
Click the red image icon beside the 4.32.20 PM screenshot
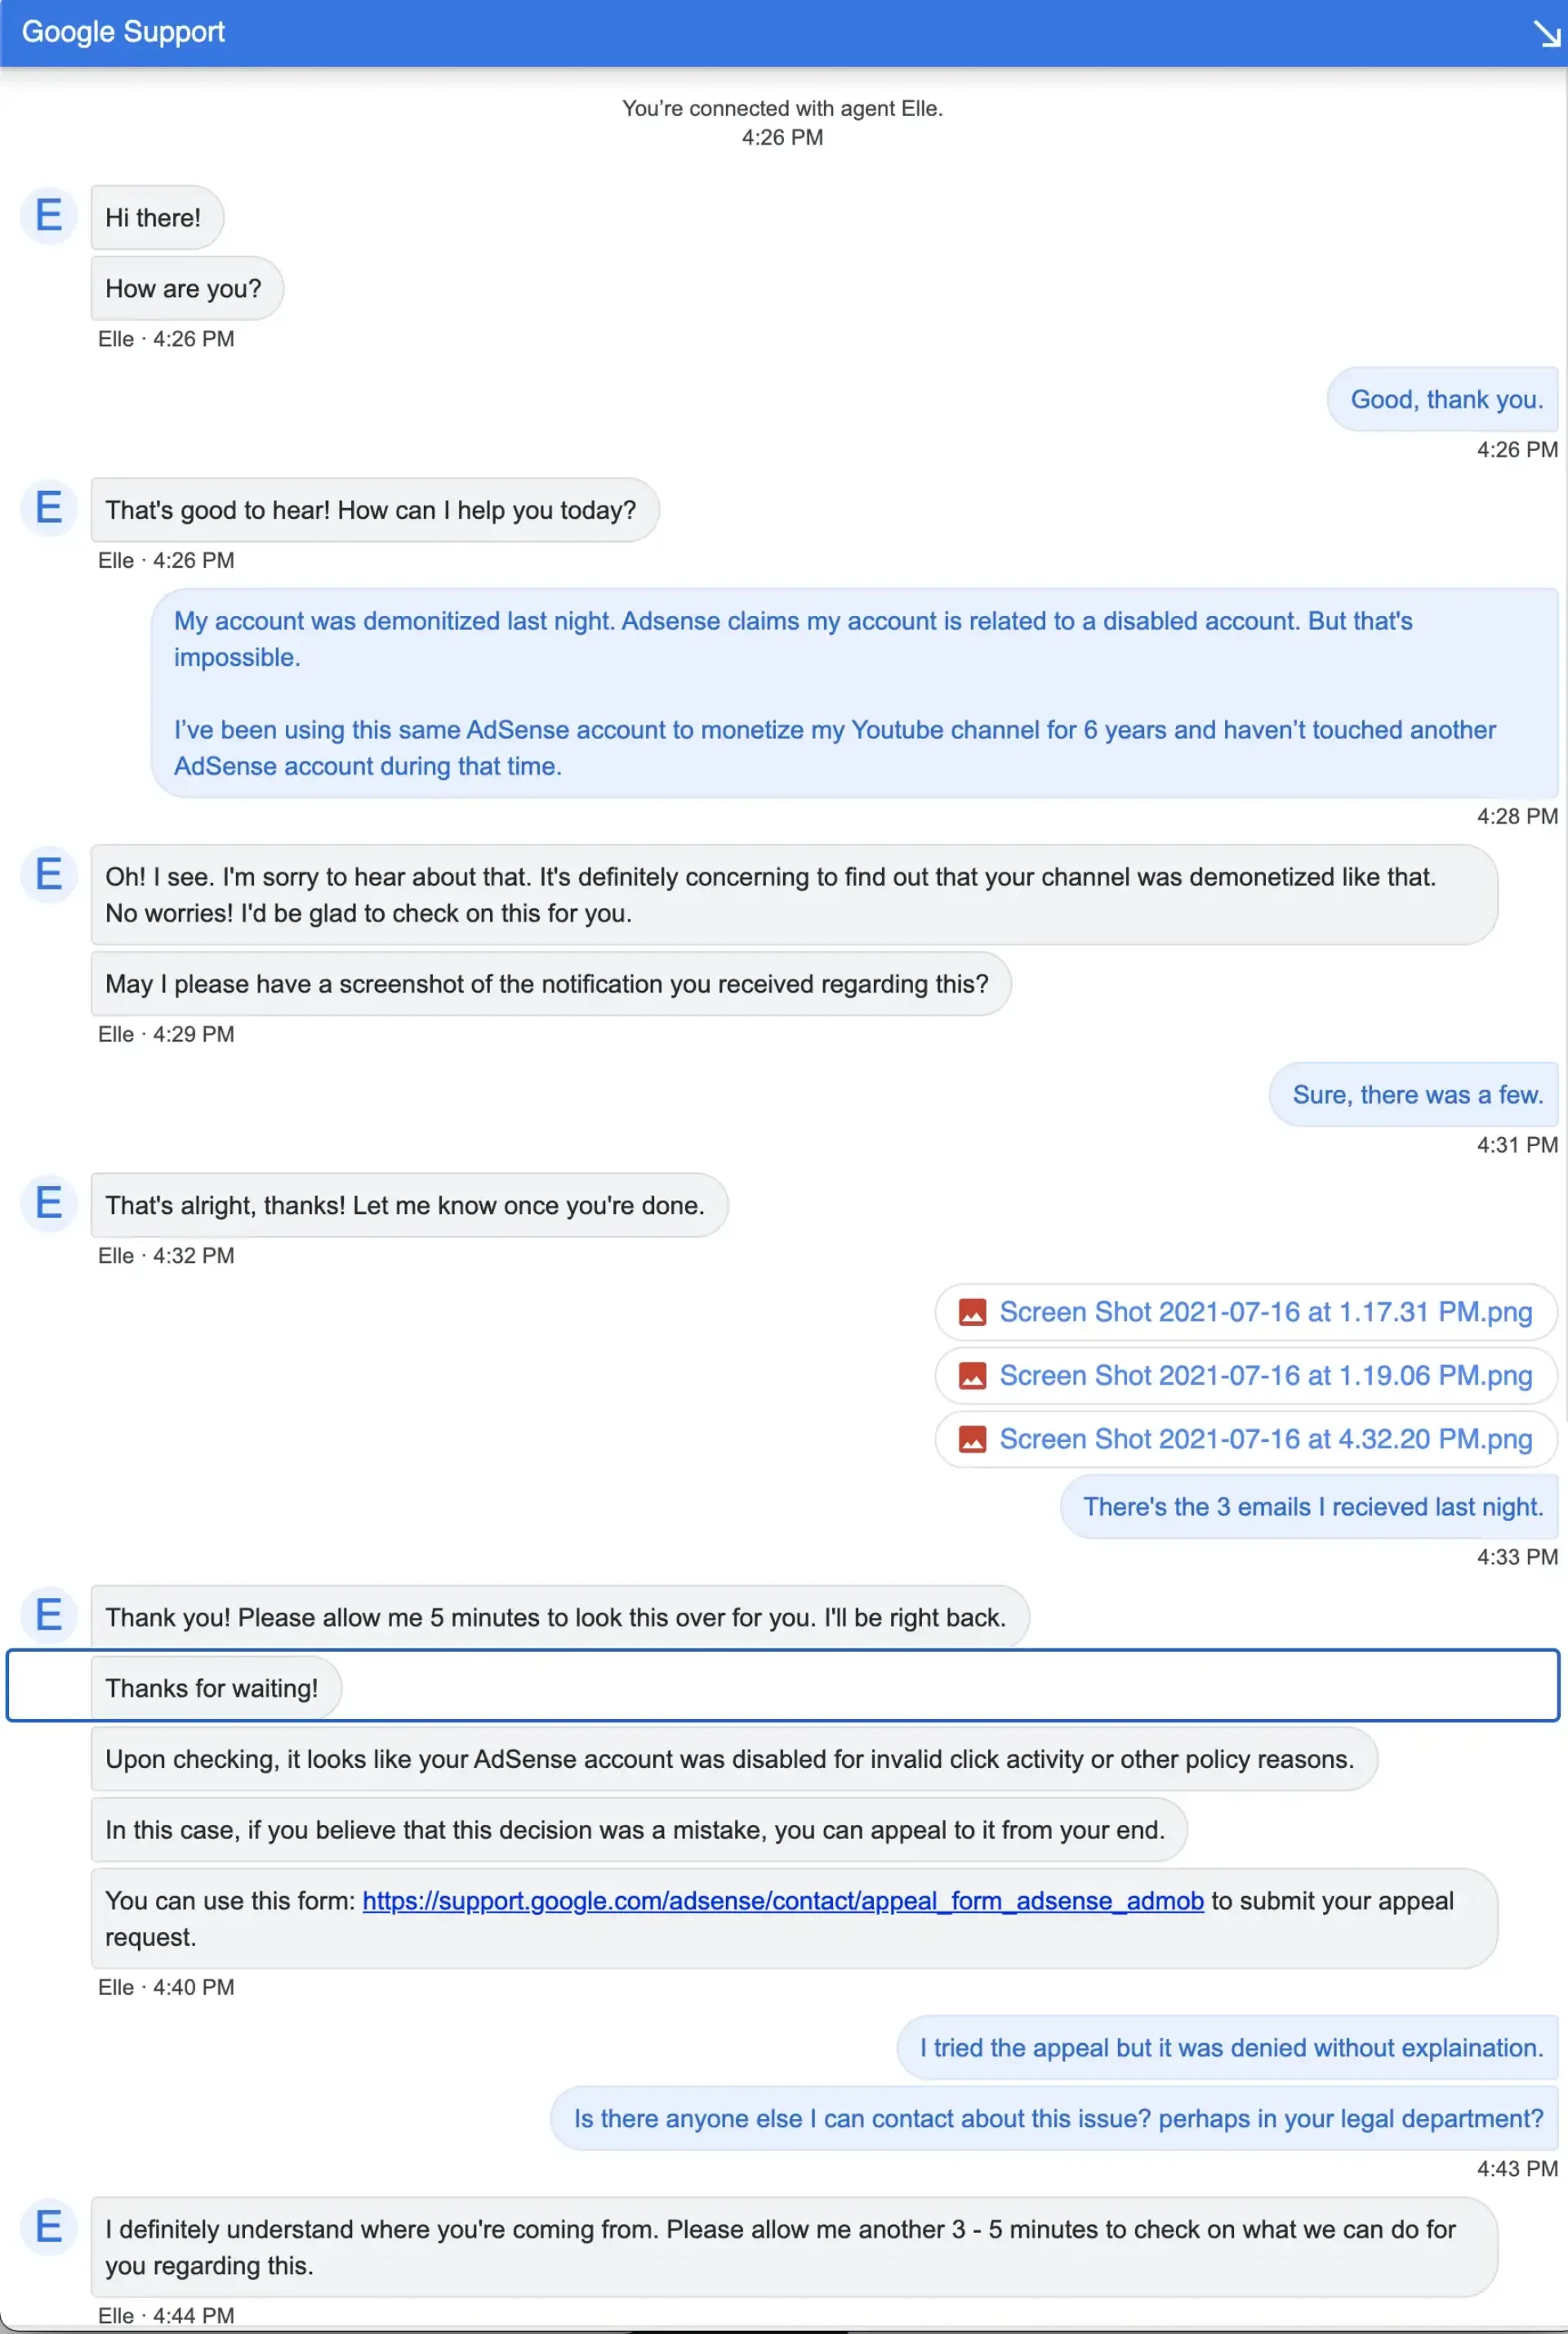(x=972, y=1439)
